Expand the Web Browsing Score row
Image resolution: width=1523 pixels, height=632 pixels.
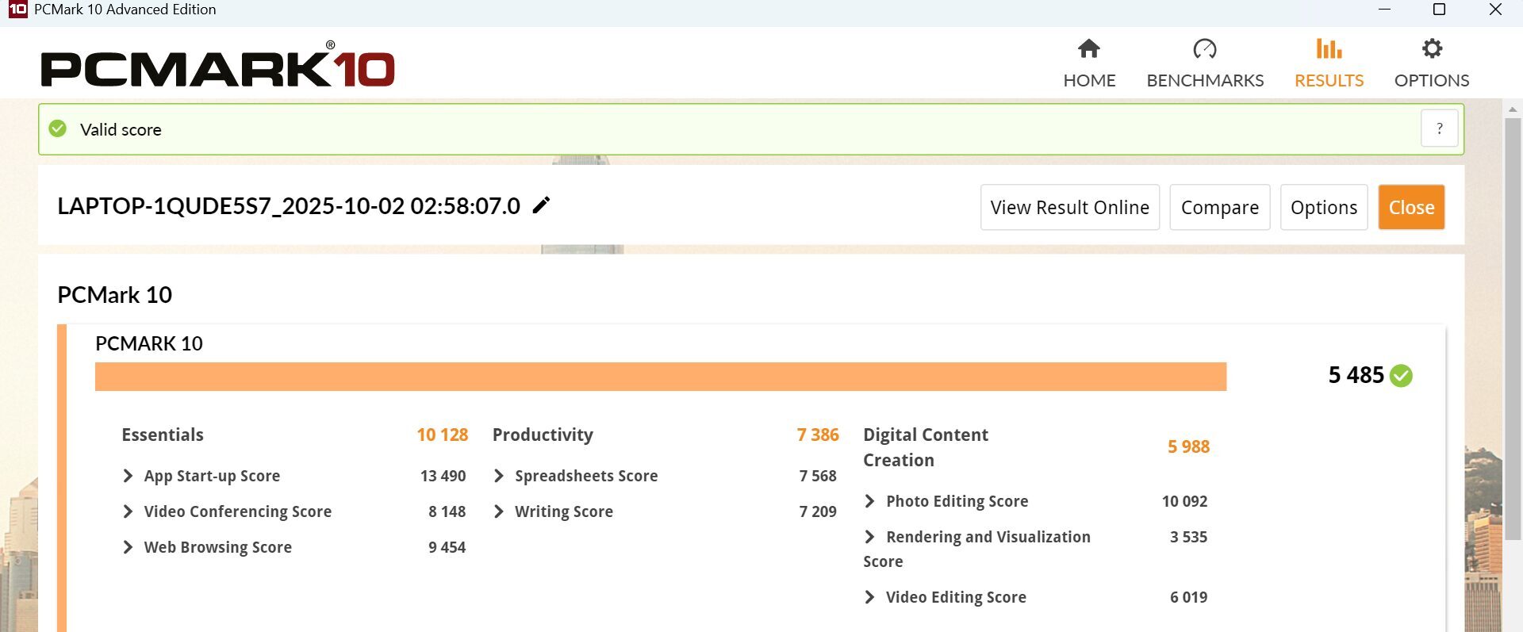click(128, 547)
